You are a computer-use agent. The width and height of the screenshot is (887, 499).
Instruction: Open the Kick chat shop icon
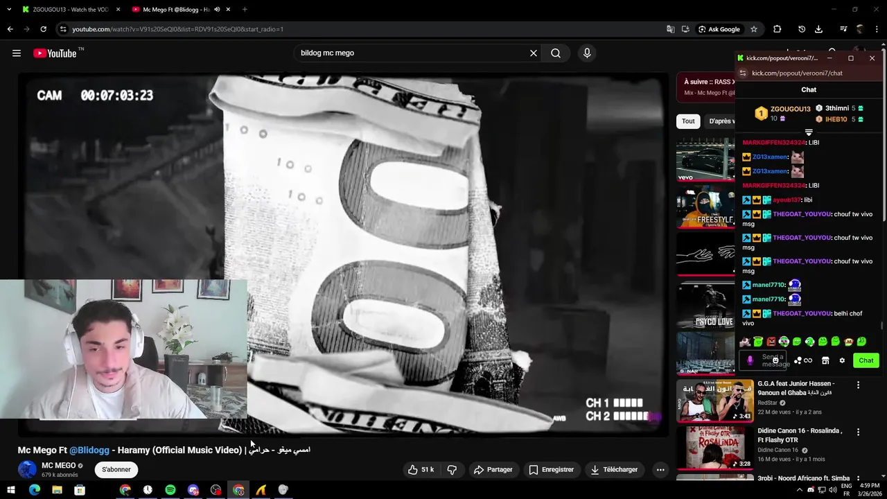(825, 360)
